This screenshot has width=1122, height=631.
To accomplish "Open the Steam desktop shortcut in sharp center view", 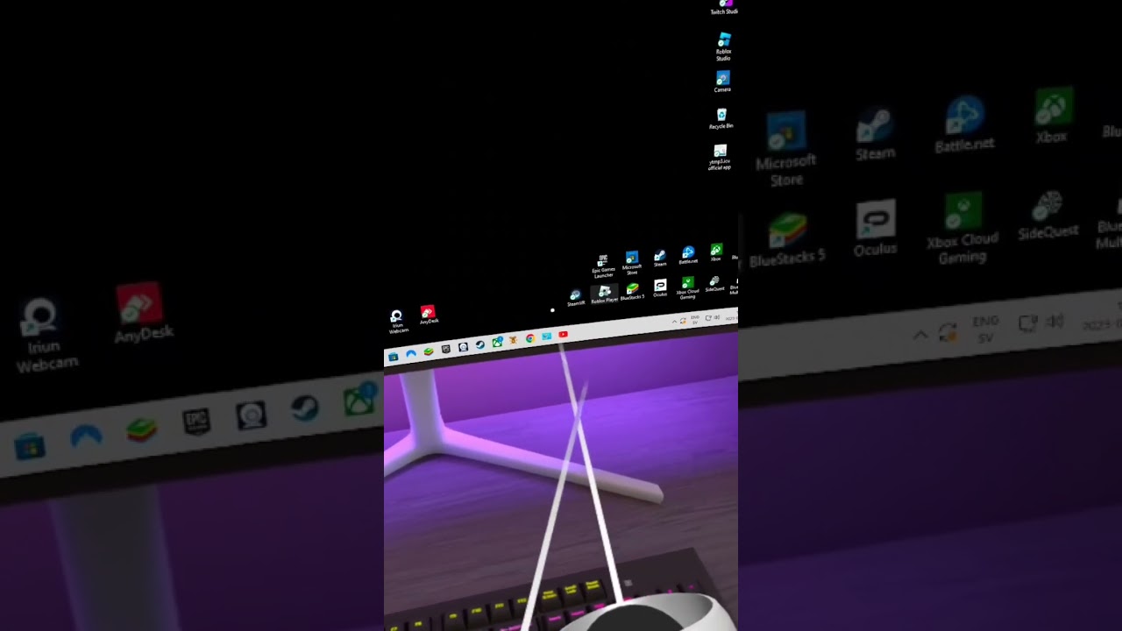I will (x=660, y=259).
